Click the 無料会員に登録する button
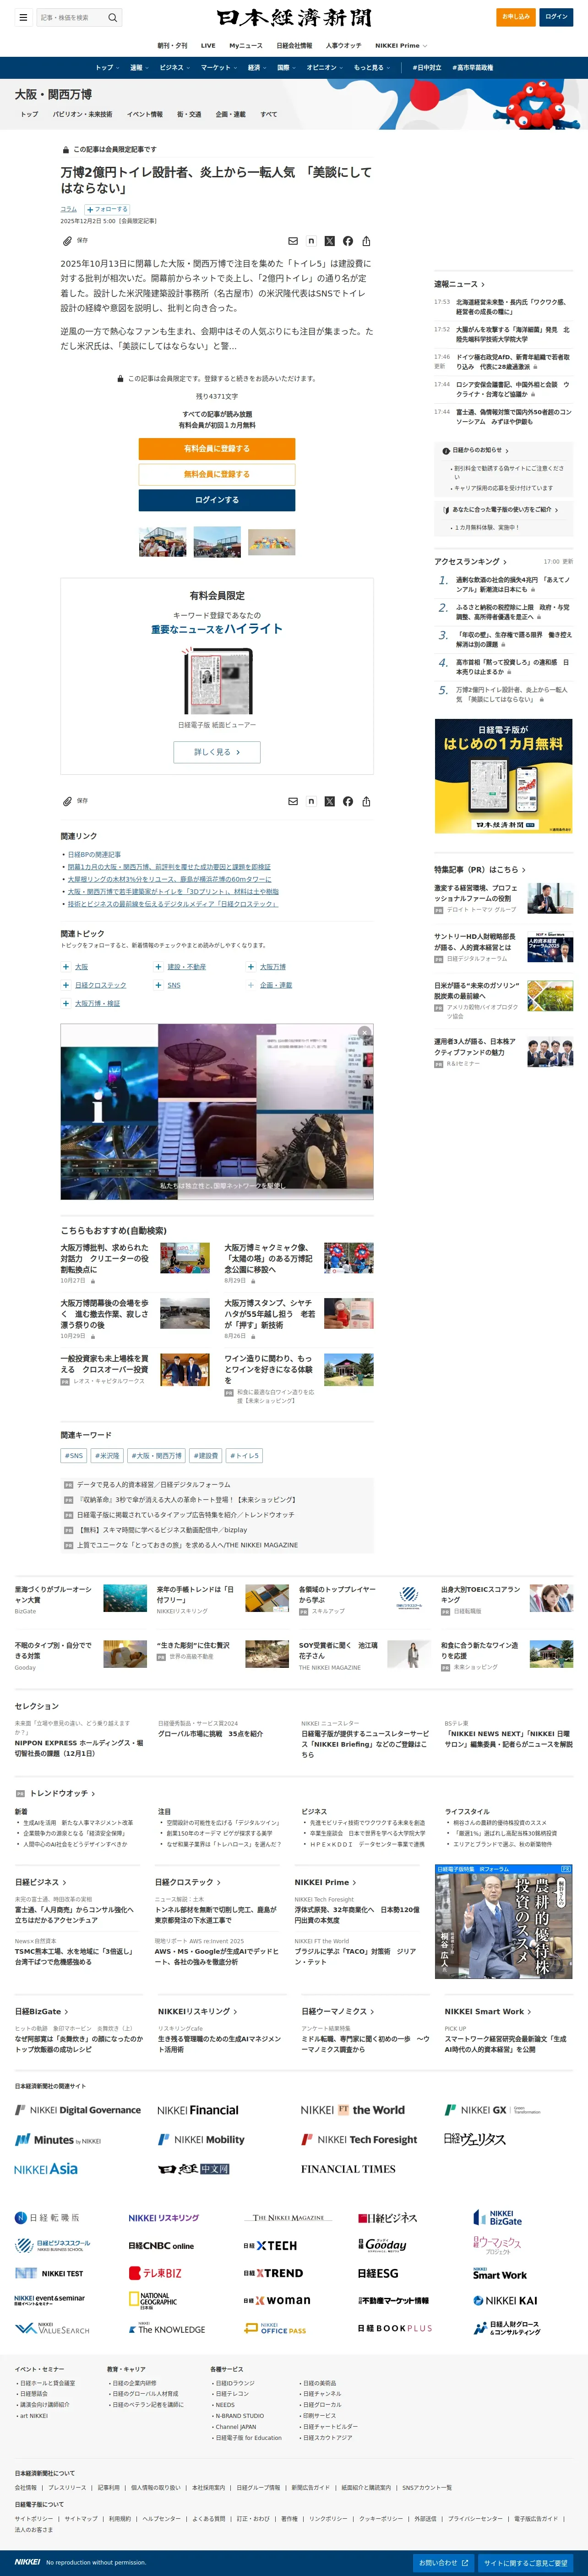588x2576 pixels. click(217, 474)
